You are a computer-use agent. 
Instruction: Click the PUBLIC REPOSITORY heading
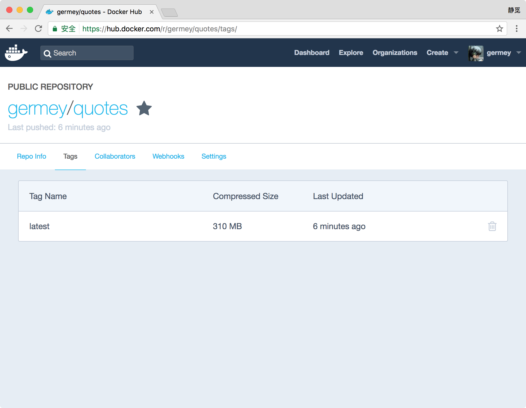tap(50, 87)
